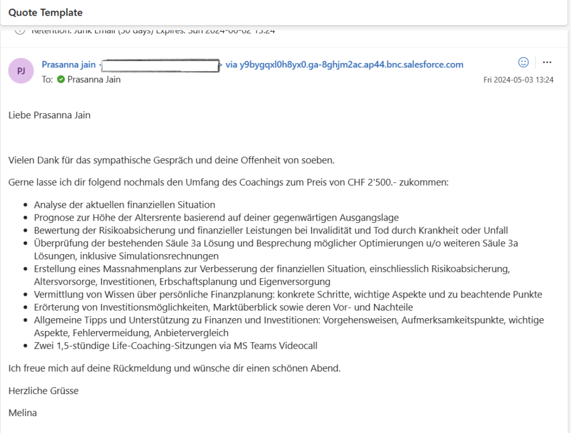The width and height of the screenshot is (571, 433).
Task: Click the retention policy info icon
Action: tap(20, 30)
